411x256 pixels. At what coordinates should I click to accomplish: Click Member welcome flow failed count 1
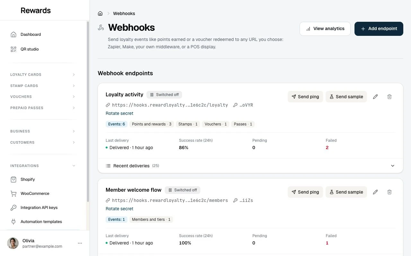tap(327, 243)
